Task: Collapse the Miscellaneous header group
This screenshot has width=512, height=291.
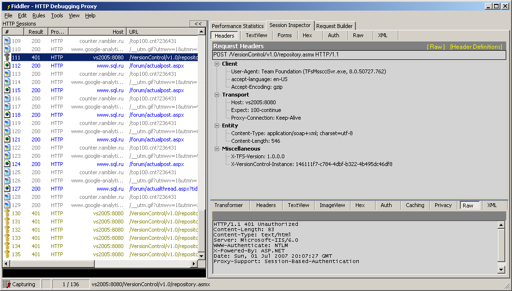Action: [x=217, y=149]
